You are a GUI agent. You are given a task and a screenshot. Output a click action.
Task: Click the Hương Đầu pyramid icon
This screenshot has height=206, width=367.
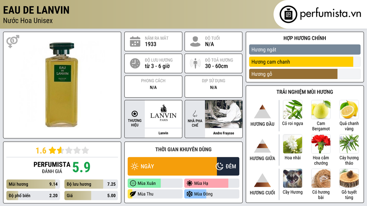pyautogui.click(x=262, y=112)
